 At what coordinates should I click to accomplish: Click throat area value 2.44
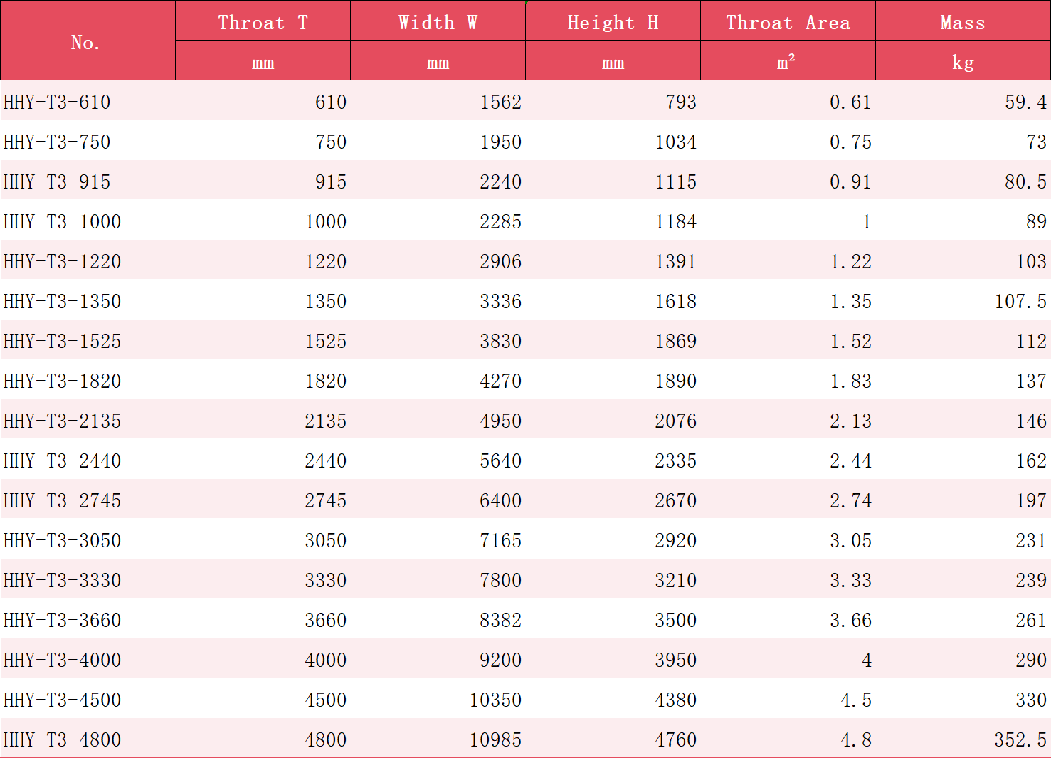pos(850,460)
